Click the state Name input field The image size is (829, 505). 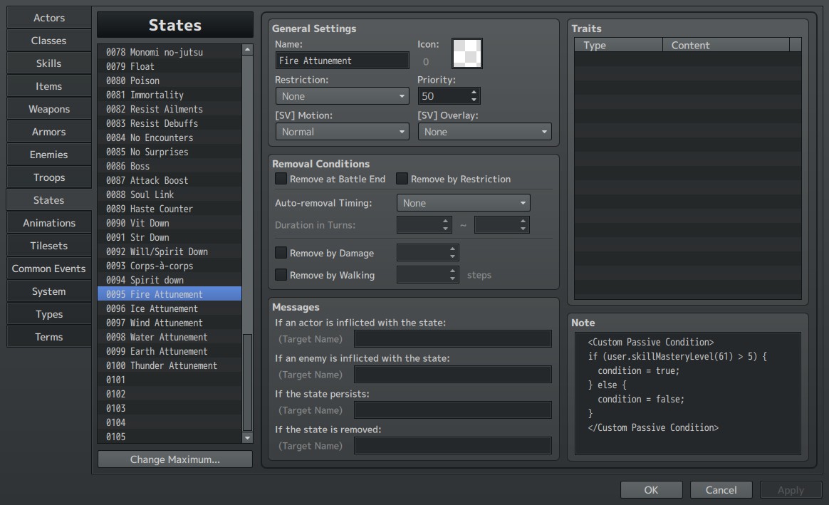click(342, 61)
